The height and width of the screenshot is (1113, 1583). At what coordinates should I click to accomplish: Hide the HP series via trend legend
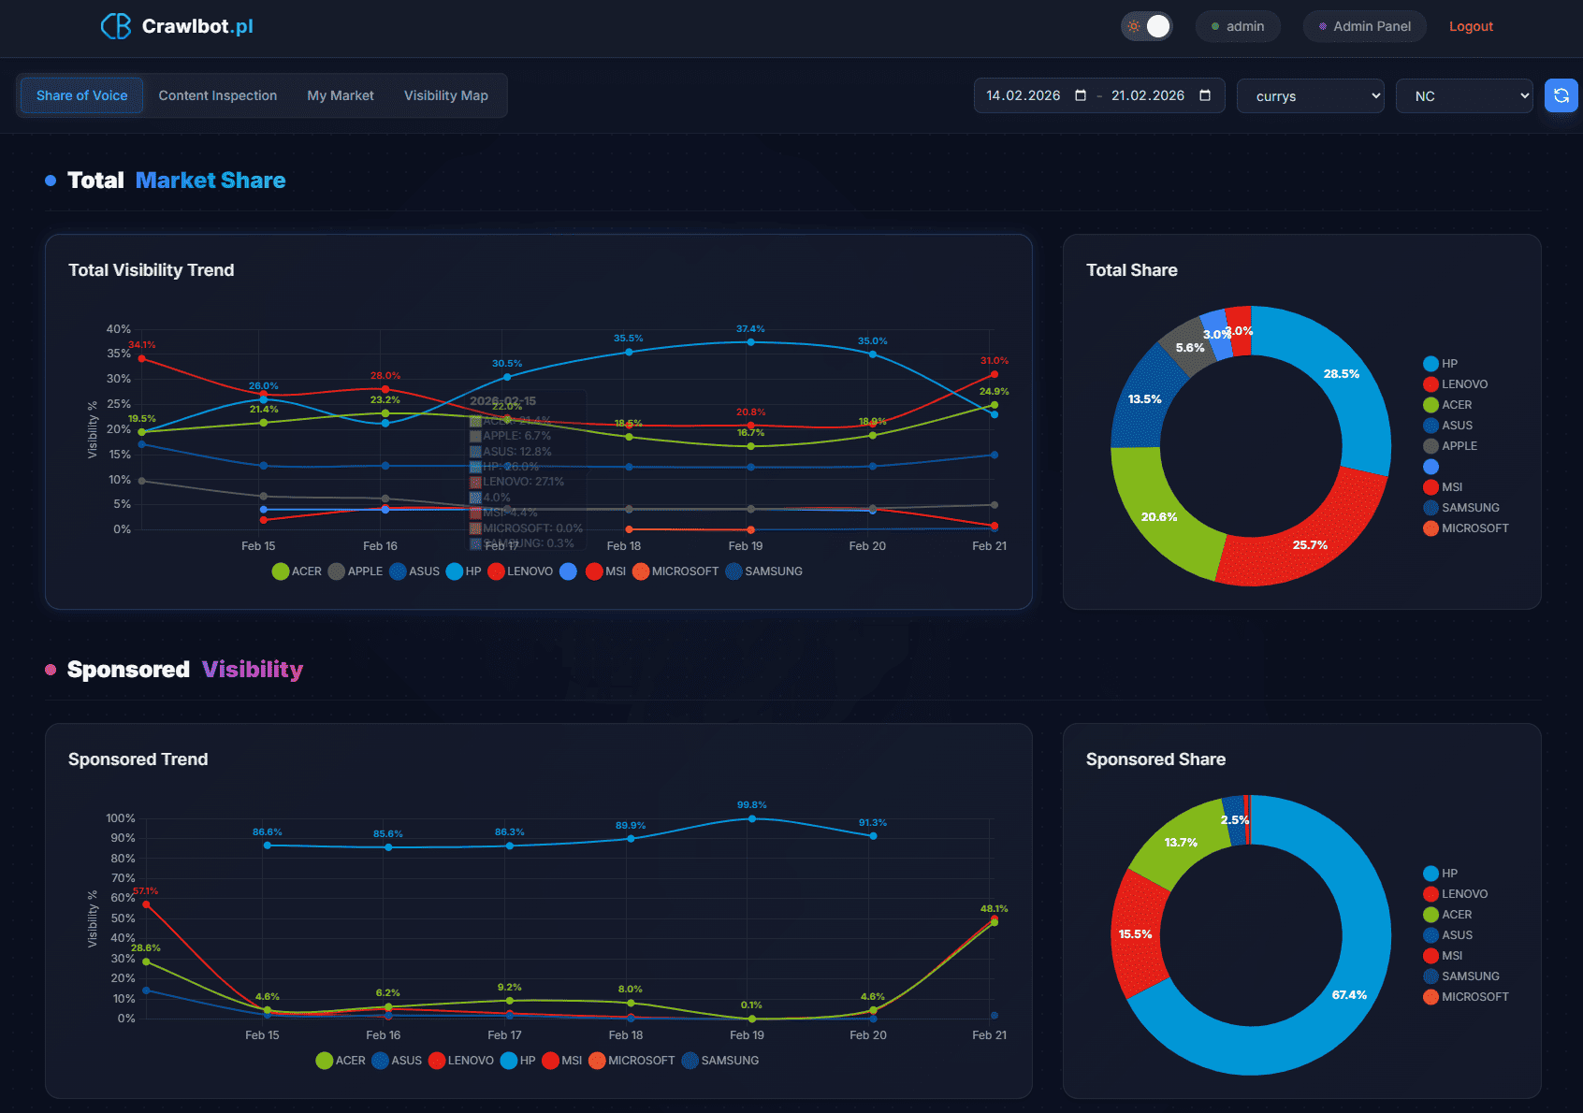pos(457,571)
